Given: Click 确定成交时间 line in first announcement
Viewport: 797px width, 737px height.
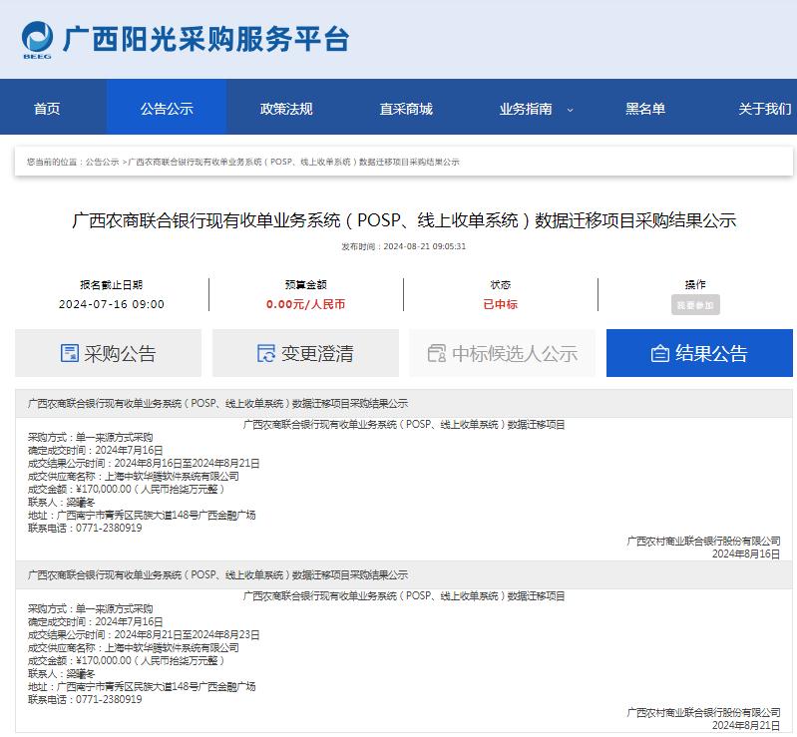Looking at the screenshot, I should point(96,451).
